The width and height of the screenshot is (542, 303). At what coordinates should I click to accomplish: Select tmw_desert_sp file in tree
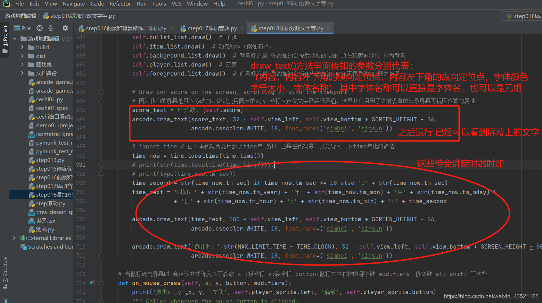point(55,212)
